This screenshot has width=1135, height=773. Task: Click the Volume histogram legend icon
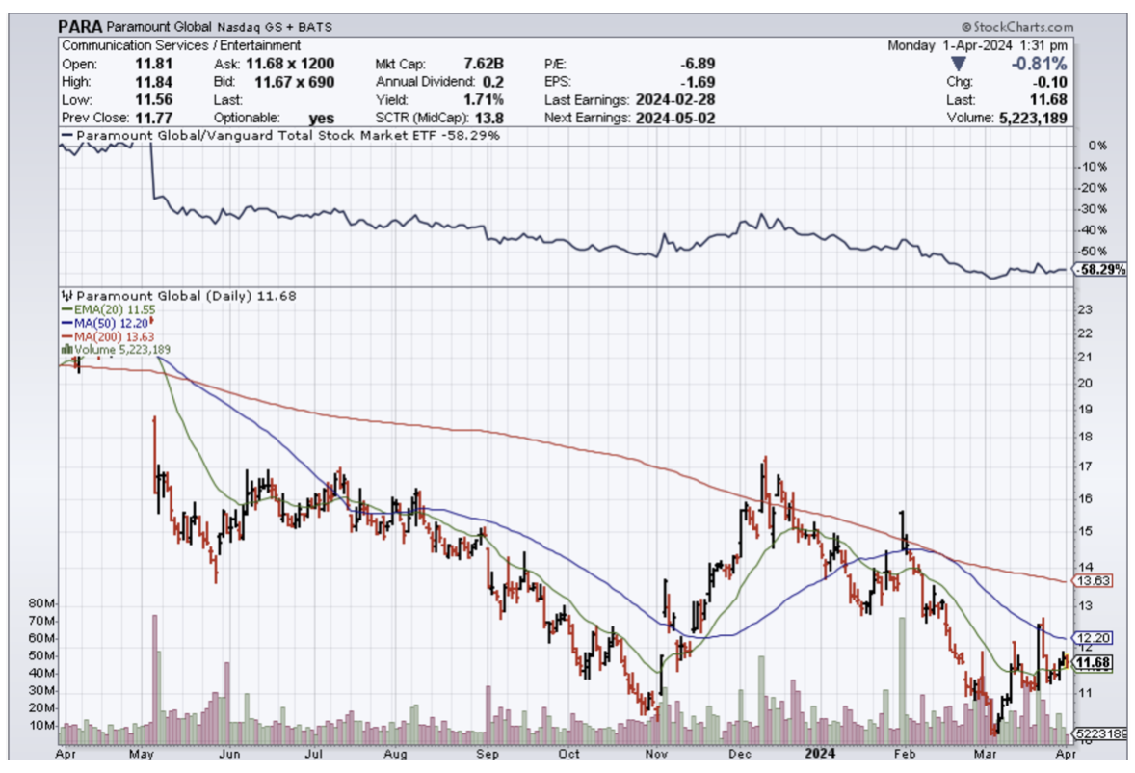click(66, 349)
